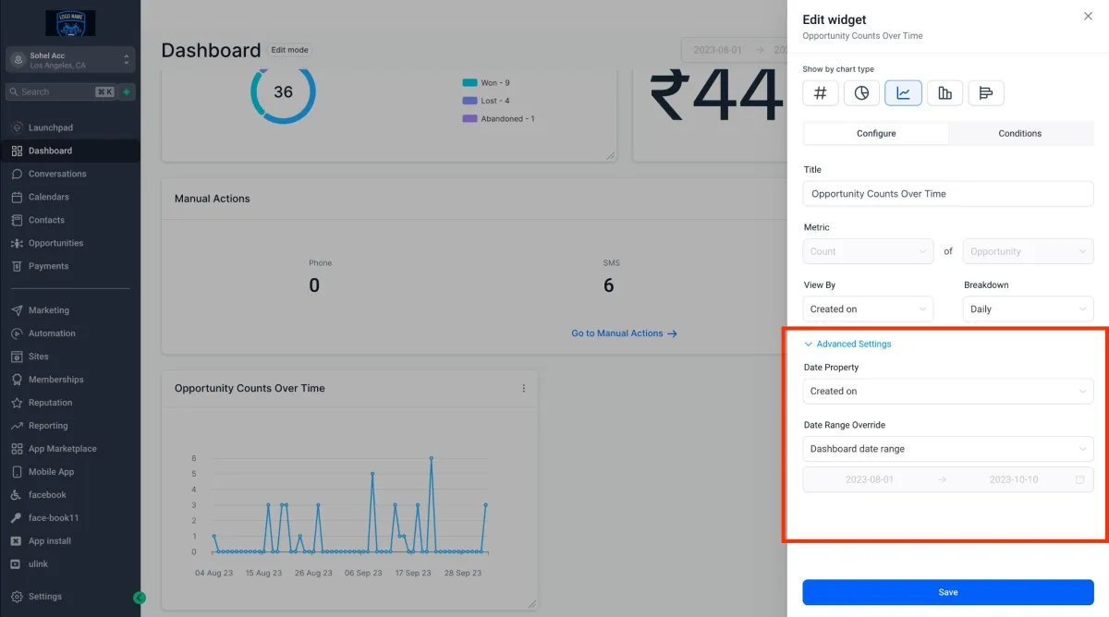Open the Date Range Override dropdown
The width and height of the screenshot is (1109, 617).
(x=948, y=449)
